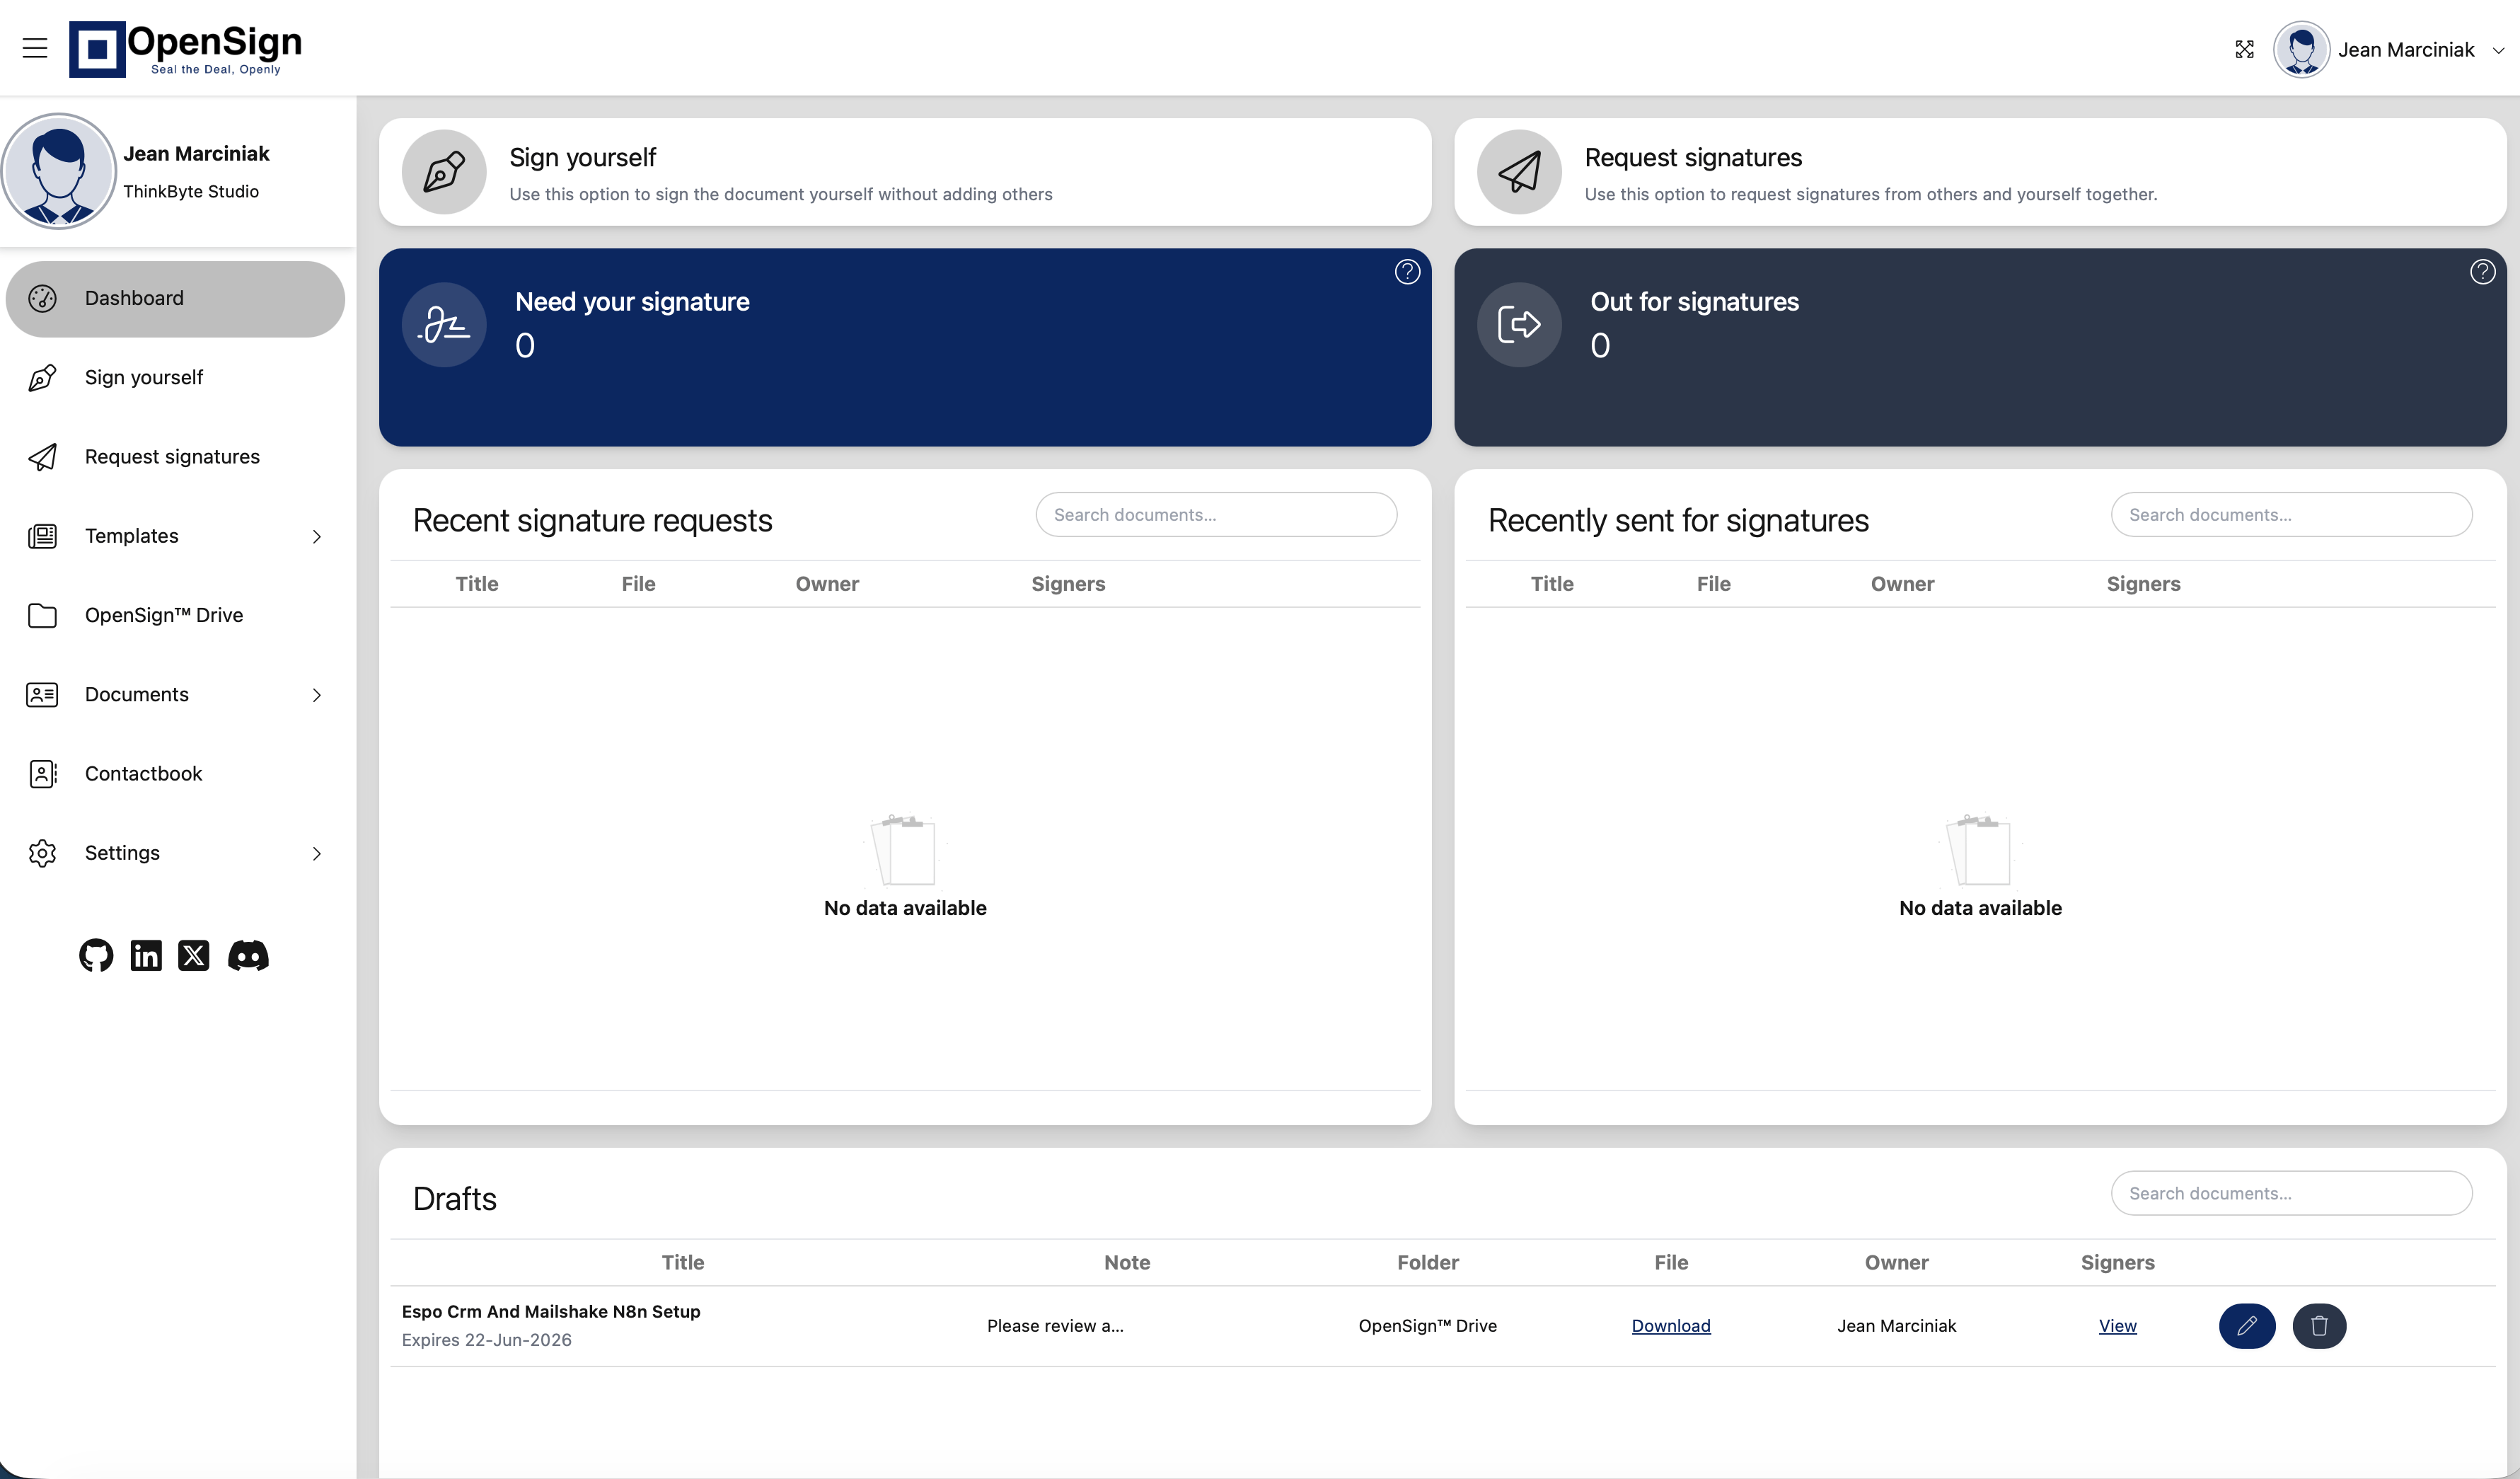Expand the Documents submenu chevron
2520x1479 pixels.
[317, 695]
